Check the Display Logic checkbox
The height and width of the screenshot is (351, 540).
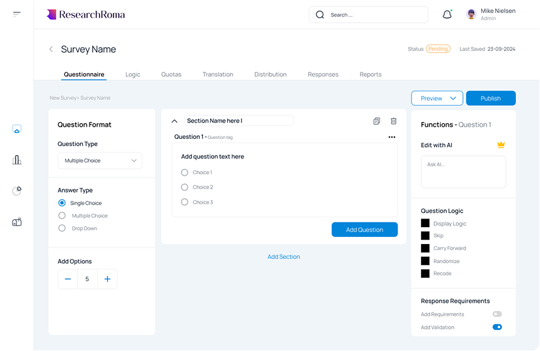(425, 223)
